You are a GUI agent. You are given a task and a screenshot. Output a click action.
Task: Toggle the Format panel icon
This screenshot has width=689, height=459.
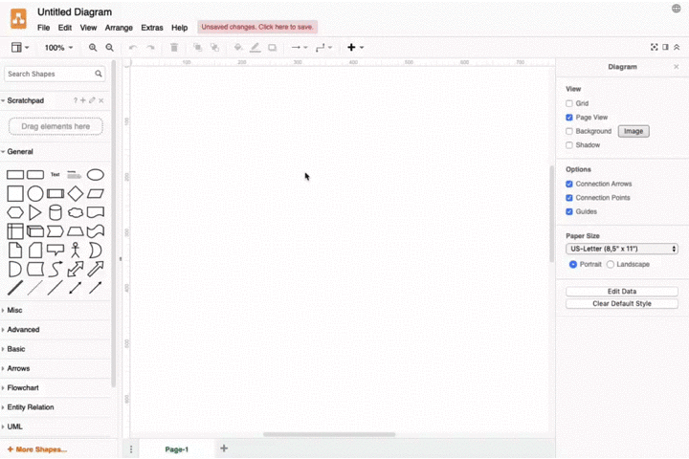click(x=665, y=47)
